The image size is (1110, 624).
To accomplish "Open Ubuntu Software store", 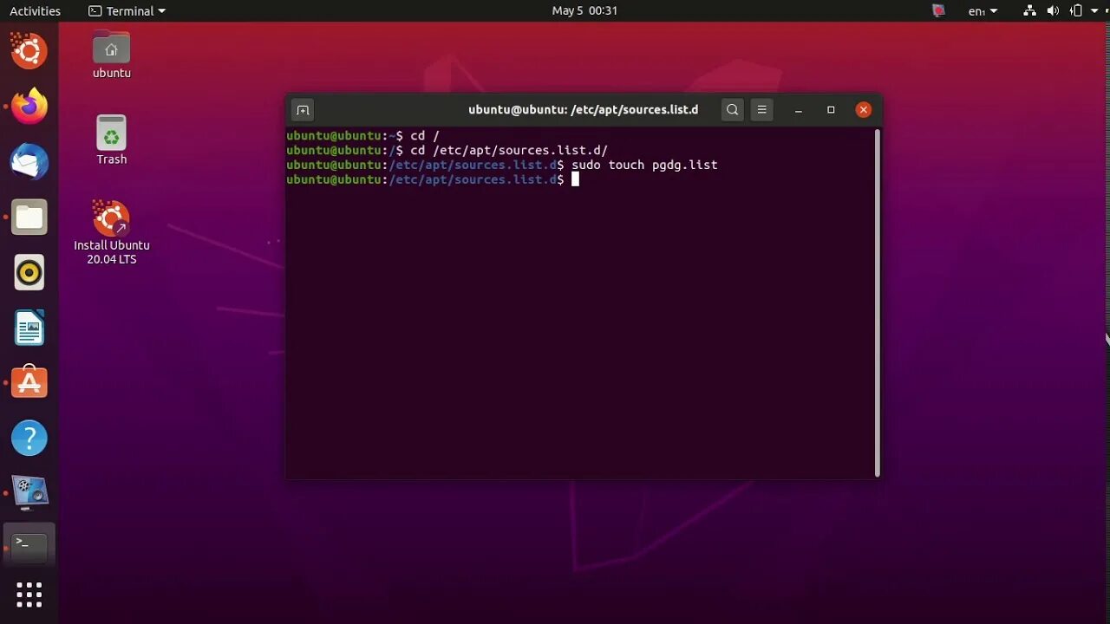I will point(29,383).
